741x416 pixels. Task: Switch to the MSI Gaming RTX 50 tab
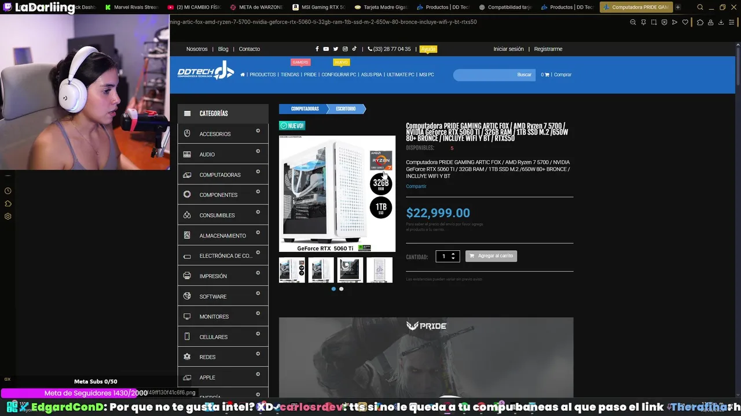tap(318, 7)
